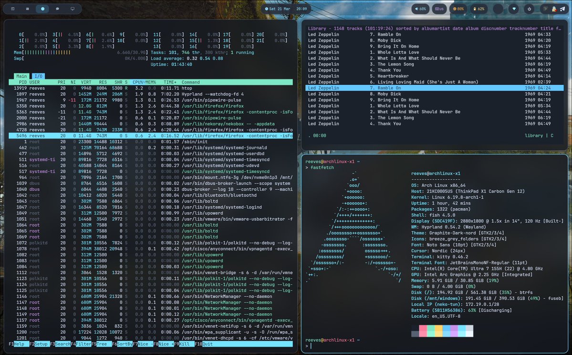The width and height of the screenshot is (572, 355).
Task: Open the chat bubble workspace in top bar
Action: click(57, 9)
